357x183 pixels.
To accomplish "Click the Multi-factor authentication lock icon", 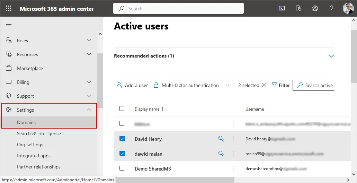I will pyautogui.click(x=156, y=85).
